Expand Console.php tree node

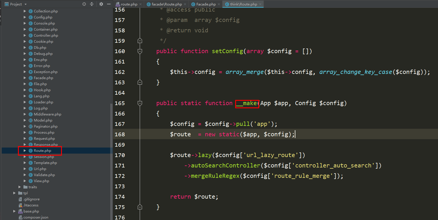(25, 23)
